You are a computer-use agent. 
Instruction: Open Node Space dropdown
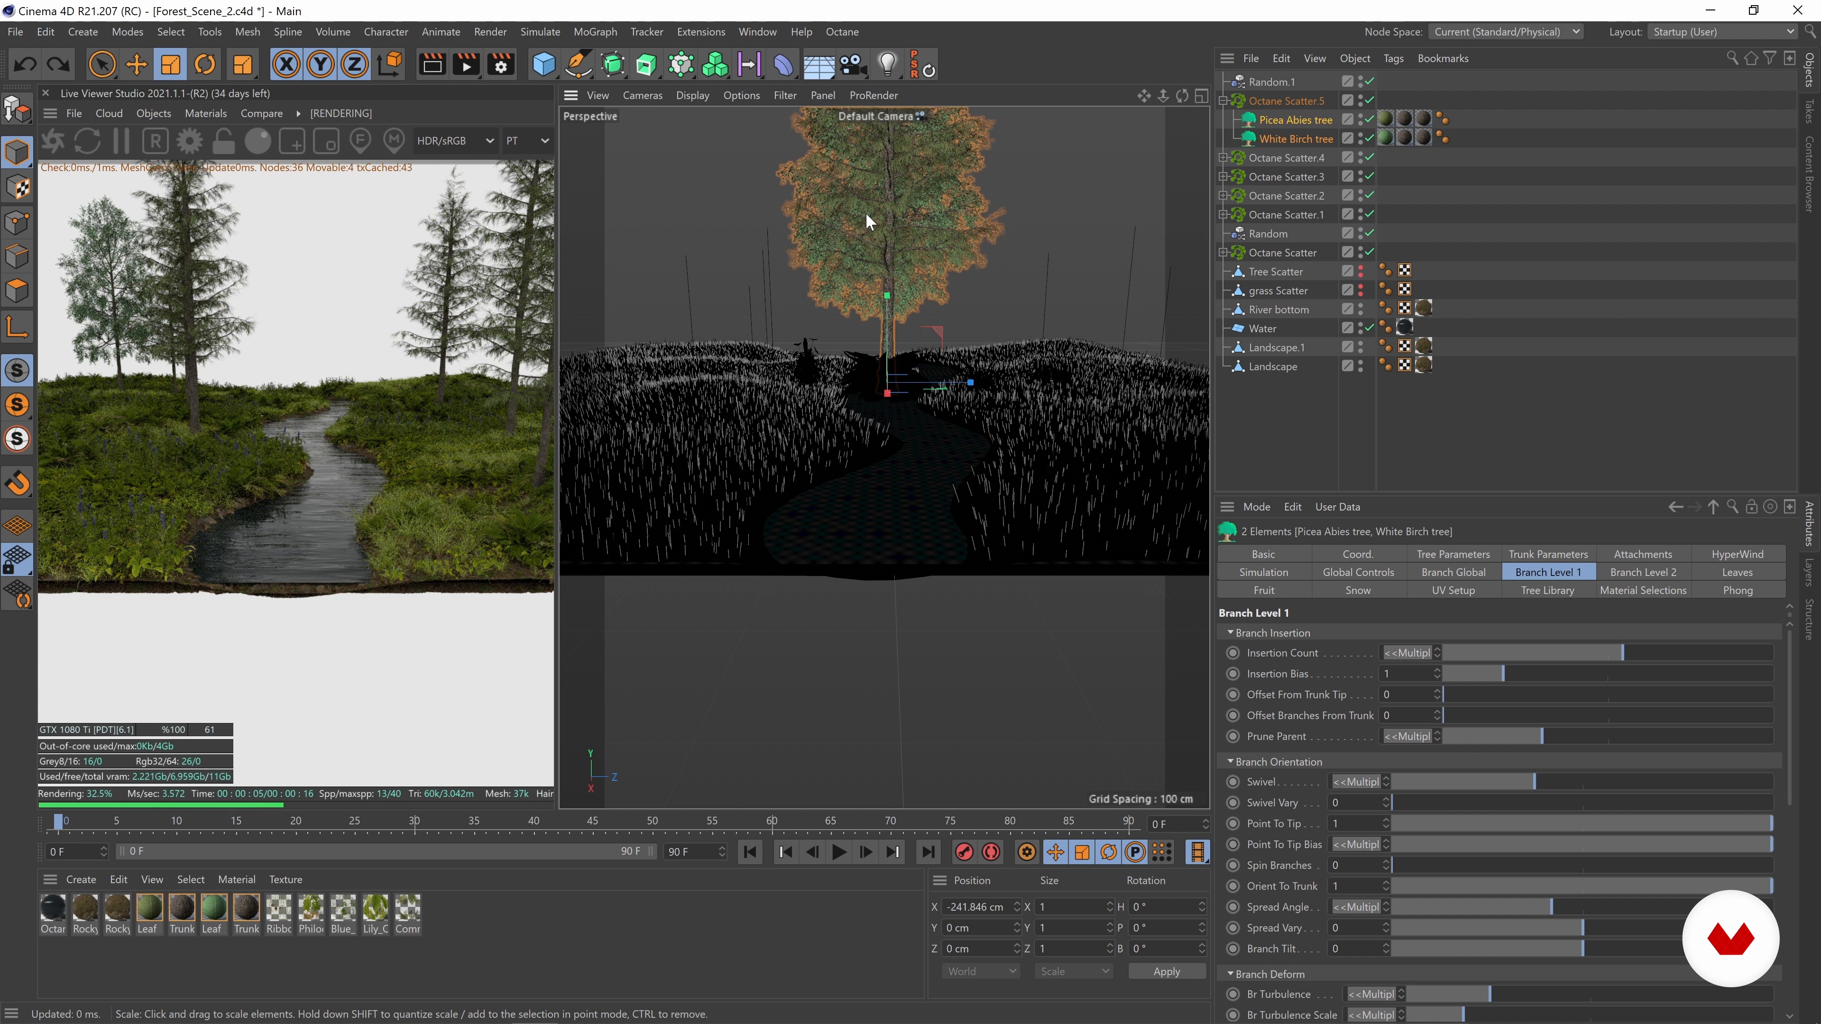tap(1507, 32)
